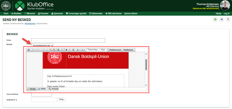232x109 pixels.
Task: Open the Turneringer og hold menu
Action: tap(76, 13)
